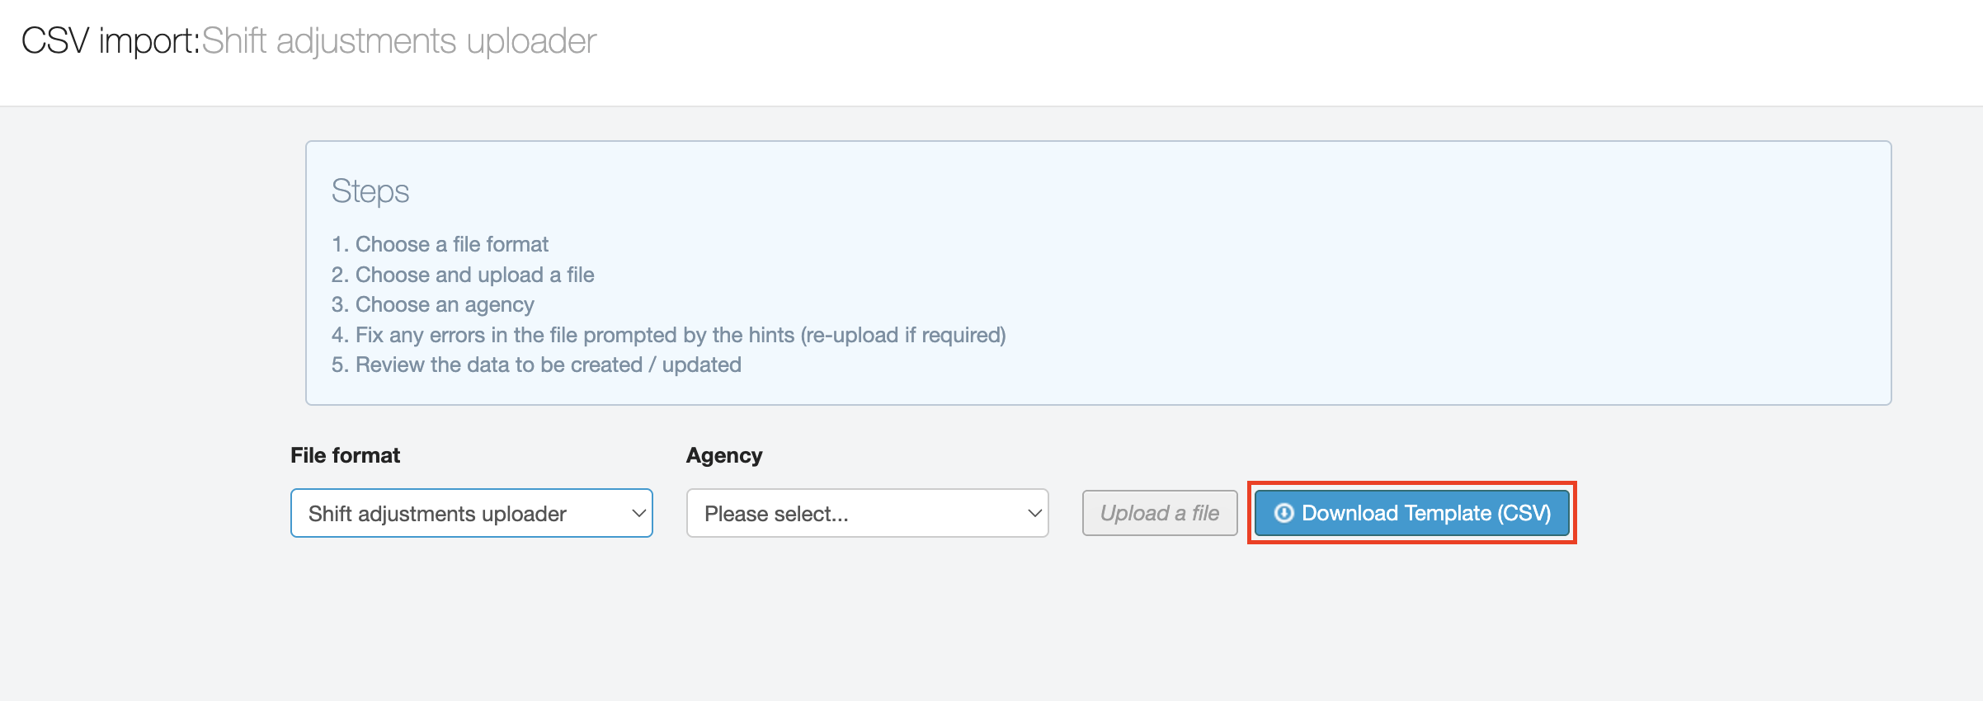Click the Steps heading
This screenshot has width=1983, height=701.
370,191
